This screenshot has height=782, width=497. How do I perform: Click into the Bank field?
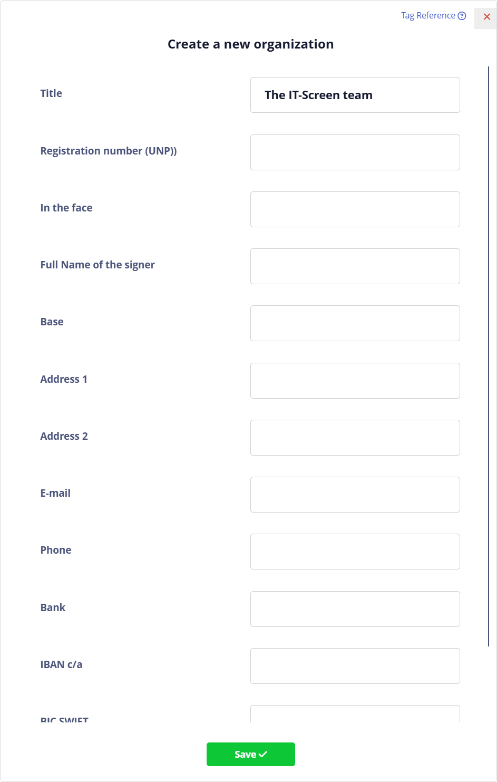click(x=355, y=609)
